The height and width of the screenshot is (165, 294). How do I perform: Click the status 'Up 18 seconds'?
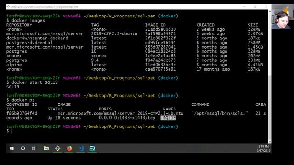64,118
